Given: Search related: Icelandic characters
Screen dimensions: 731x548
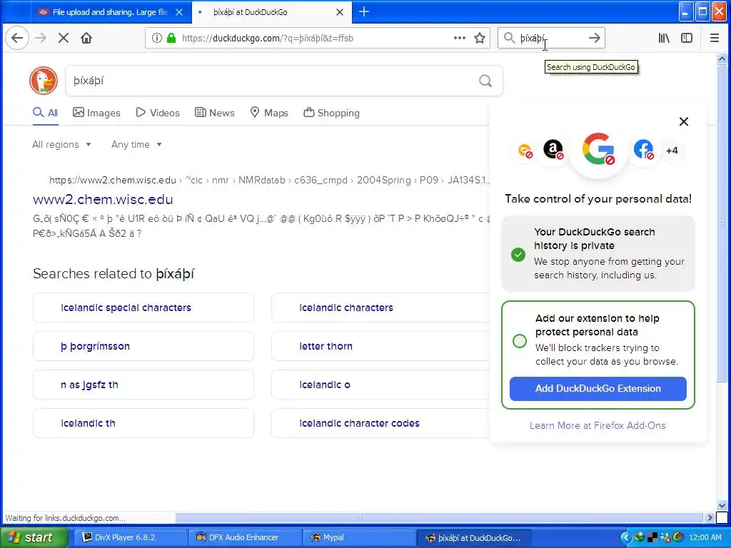Looking at the screenshot, I should pyautogui.click(x=381, y=308).
